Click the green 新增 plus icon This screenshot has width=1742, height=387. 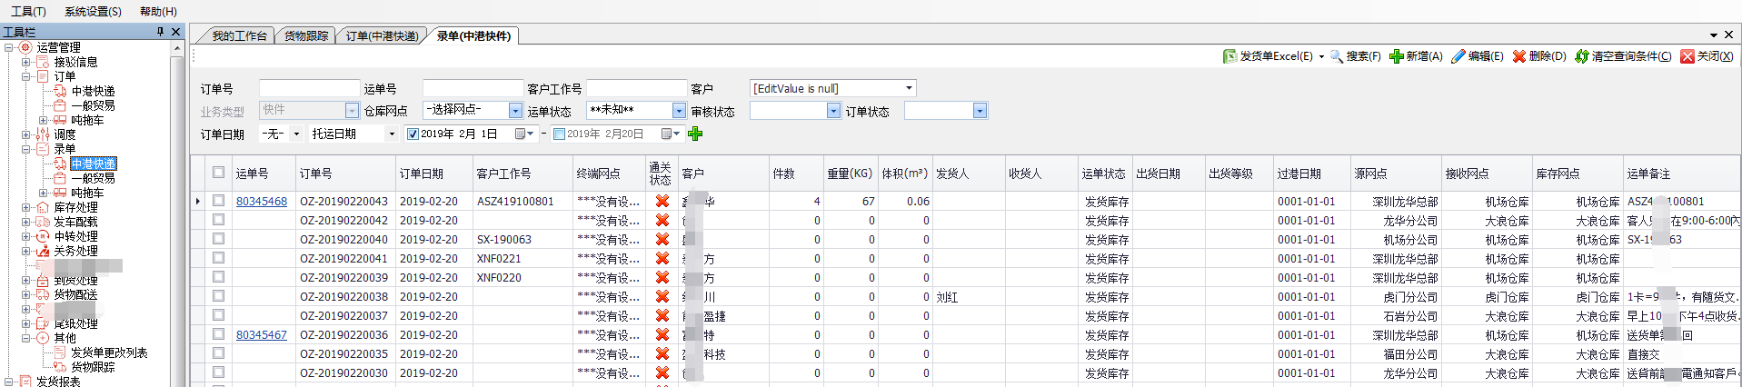tap(1397, 56)
